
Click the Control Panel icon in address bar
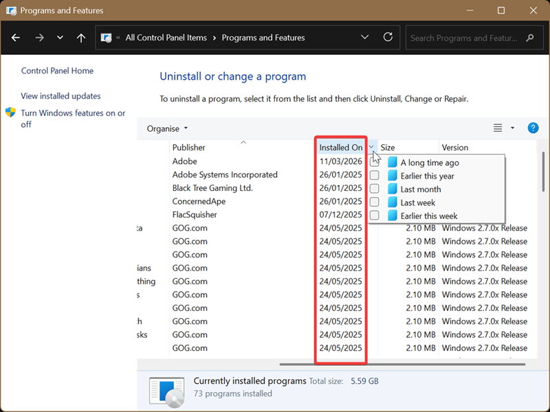coord(106,38)
